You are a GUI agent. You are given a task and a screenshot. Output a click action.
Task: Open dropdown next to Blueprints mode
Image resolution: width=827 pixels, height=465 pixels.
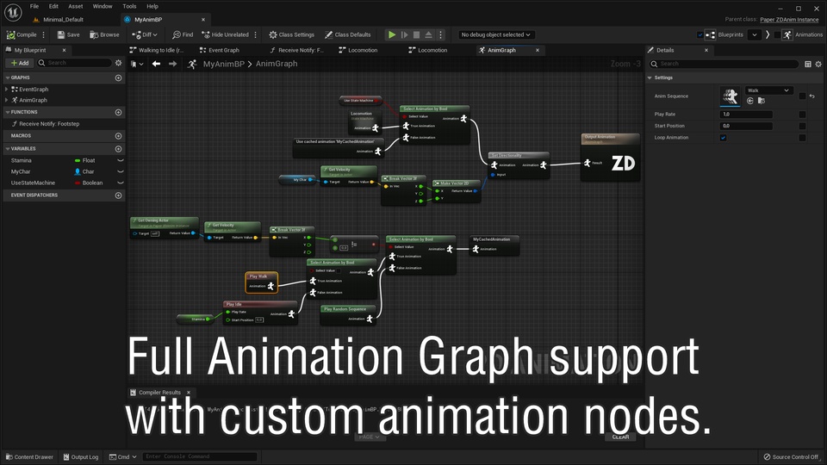click(755, 34)
